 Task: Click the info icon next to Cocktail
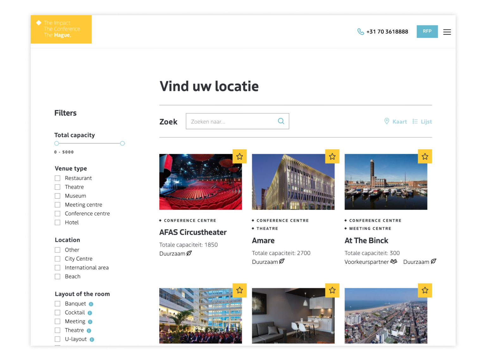[x=90, y=313]
